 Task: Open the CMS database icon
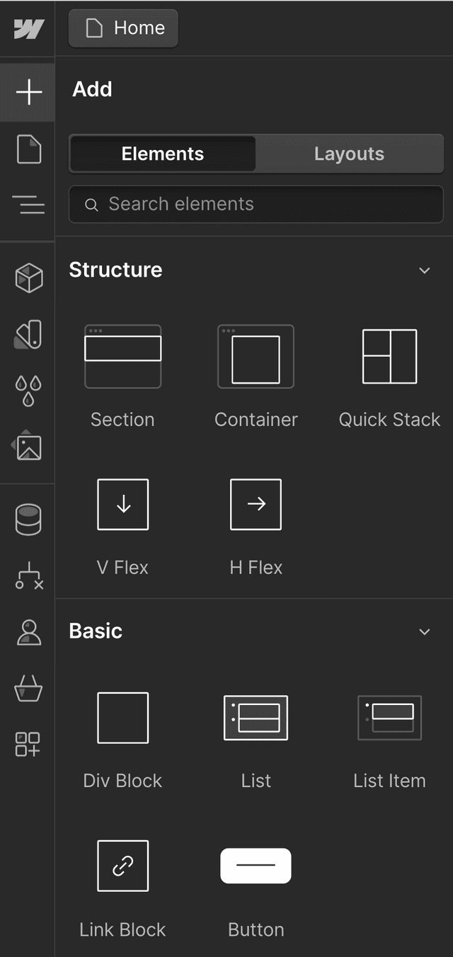(28, 520)
